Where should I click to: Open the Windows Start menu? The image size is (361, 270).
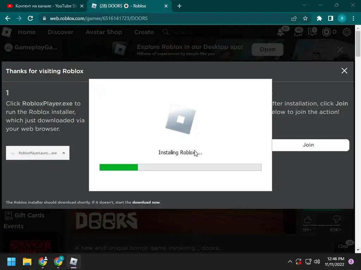point(11,262)
